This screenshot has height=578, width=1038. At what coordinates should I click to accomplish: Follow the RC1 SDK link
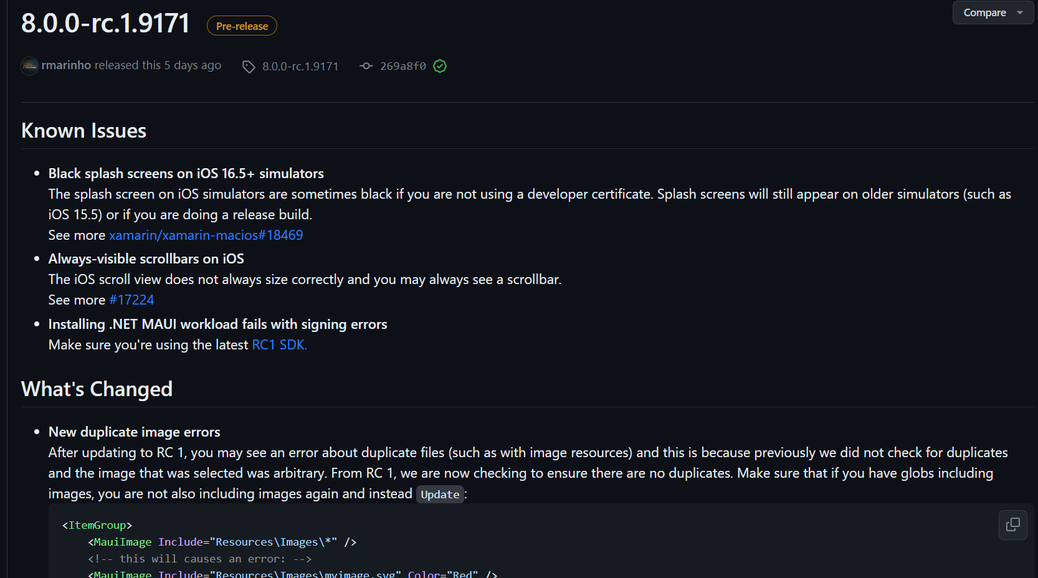(x=279, y=344)
